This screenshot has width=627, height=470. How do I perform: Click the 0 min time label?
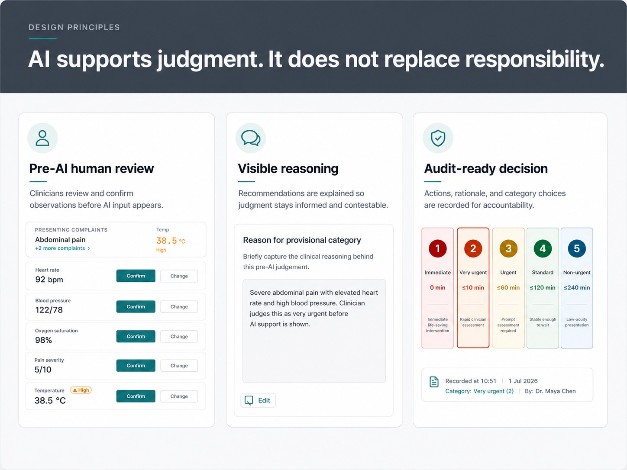tap(438, 288)
